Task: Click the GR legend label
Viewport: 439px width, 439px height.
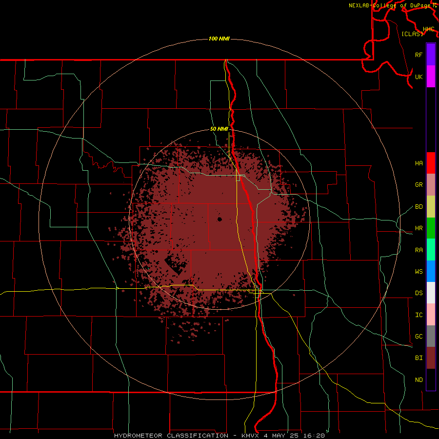Action: (419, 185)
